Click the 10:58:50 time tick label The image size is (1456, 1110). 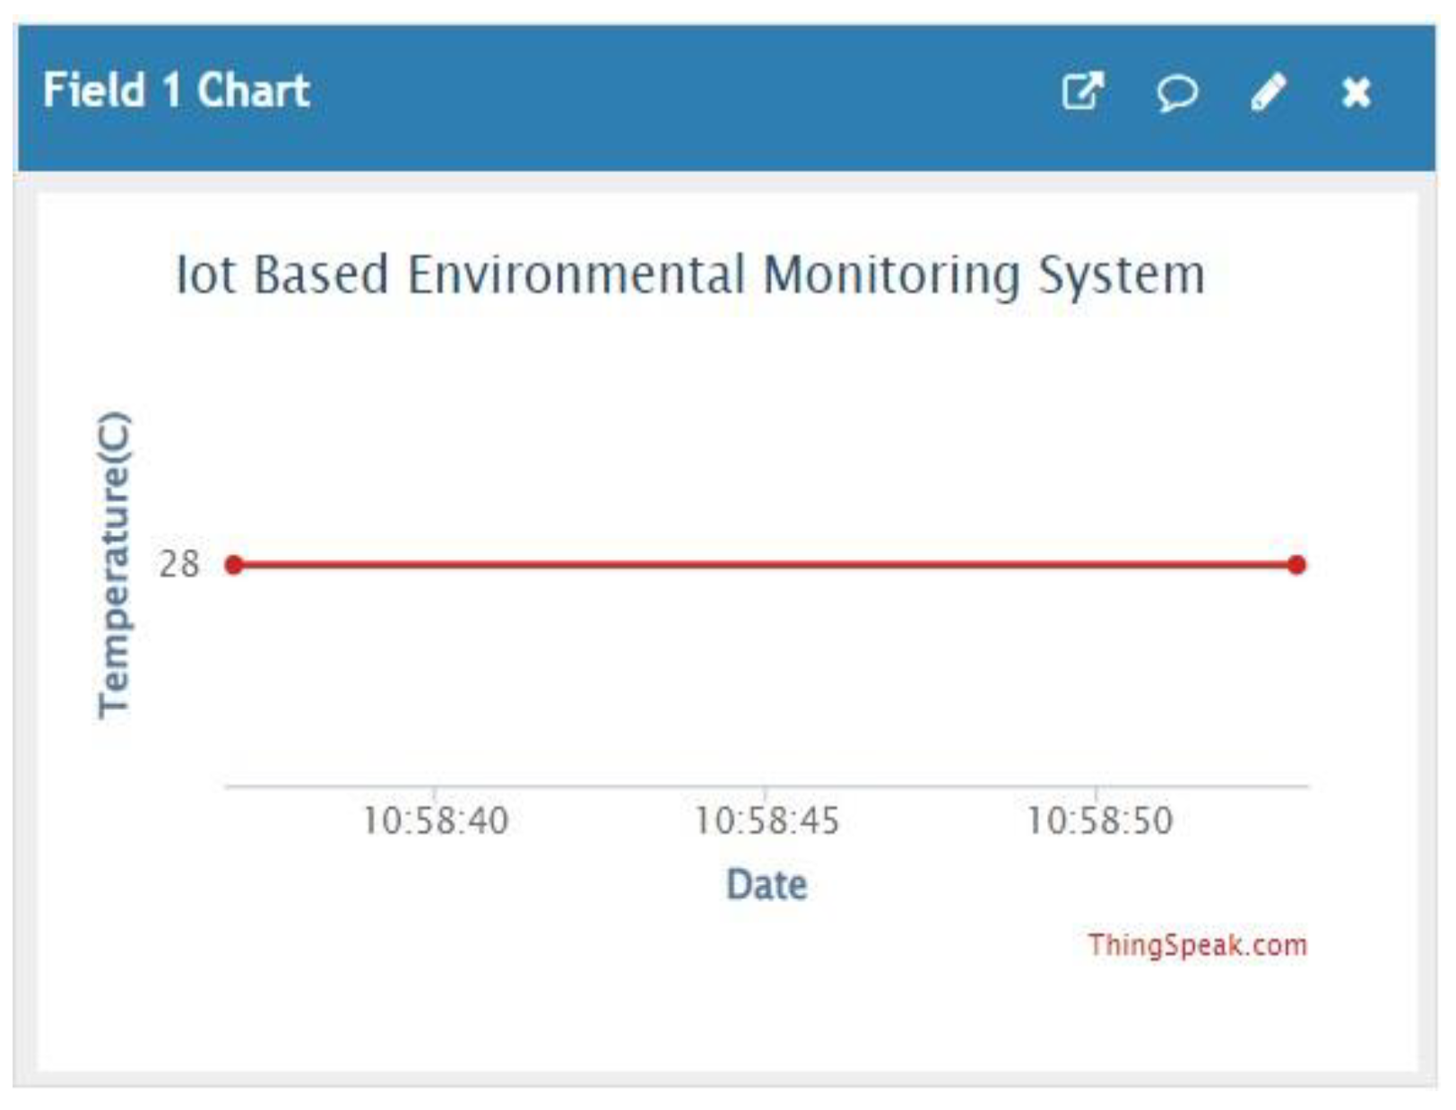(x=1099, y=820)
